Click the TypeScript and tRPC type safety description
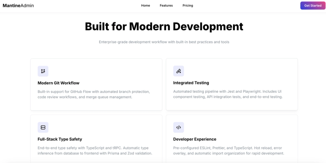 (x=95, y=151)
